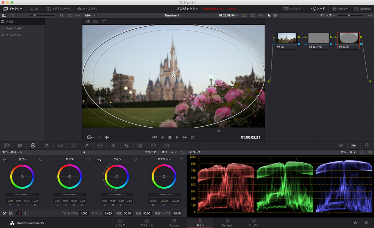Image resolution: width=374 pixels, height=228 pixels.
Task: Reset the ガンマ color wheel
Action: [88, 159]
